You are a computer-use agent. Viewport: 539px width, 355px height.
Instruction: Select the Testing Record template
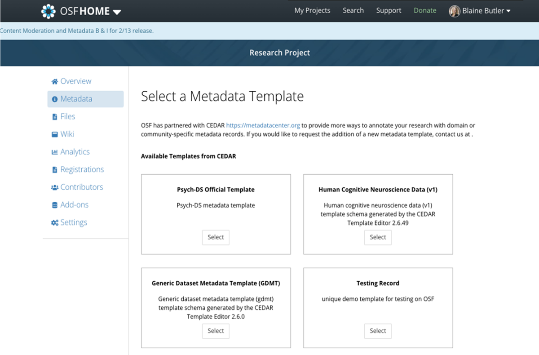(x=378, y=331)
